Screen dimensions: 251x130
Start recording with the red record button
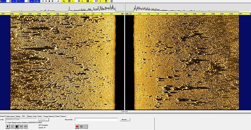[77, 126]
